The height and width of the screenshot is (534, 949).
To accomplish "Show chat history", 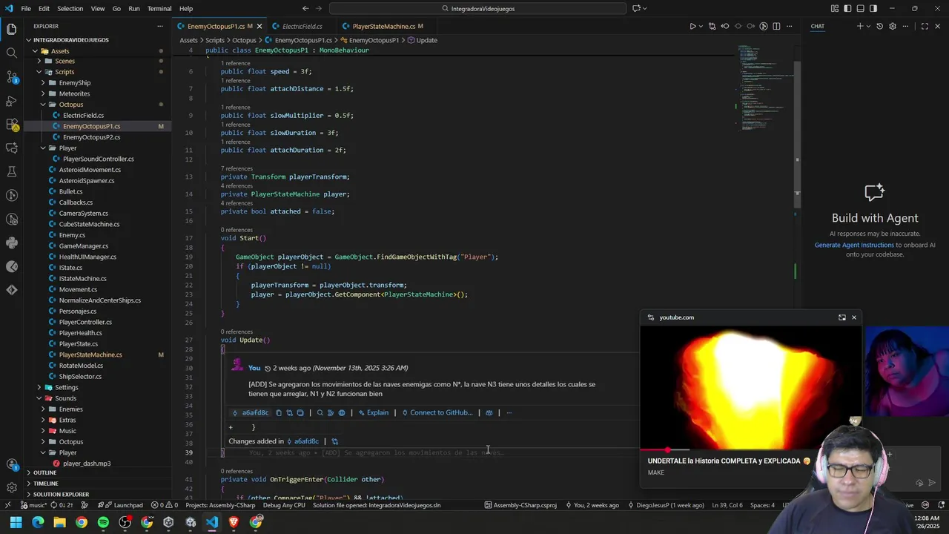I will coord(879,26).
